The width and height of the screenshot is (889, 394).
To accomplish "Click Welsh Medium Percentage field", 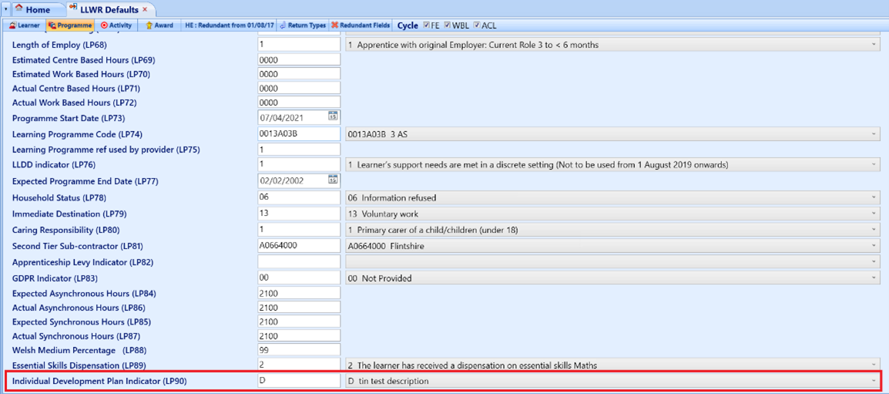I will (x=299, y=349).
